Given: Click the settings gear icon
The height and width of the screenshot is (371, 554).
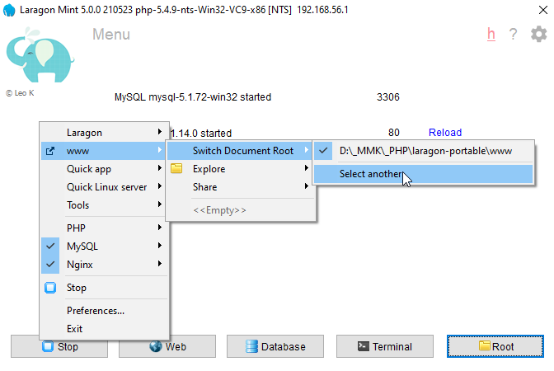Looking at the screenshot, I should tap(538, 34).
